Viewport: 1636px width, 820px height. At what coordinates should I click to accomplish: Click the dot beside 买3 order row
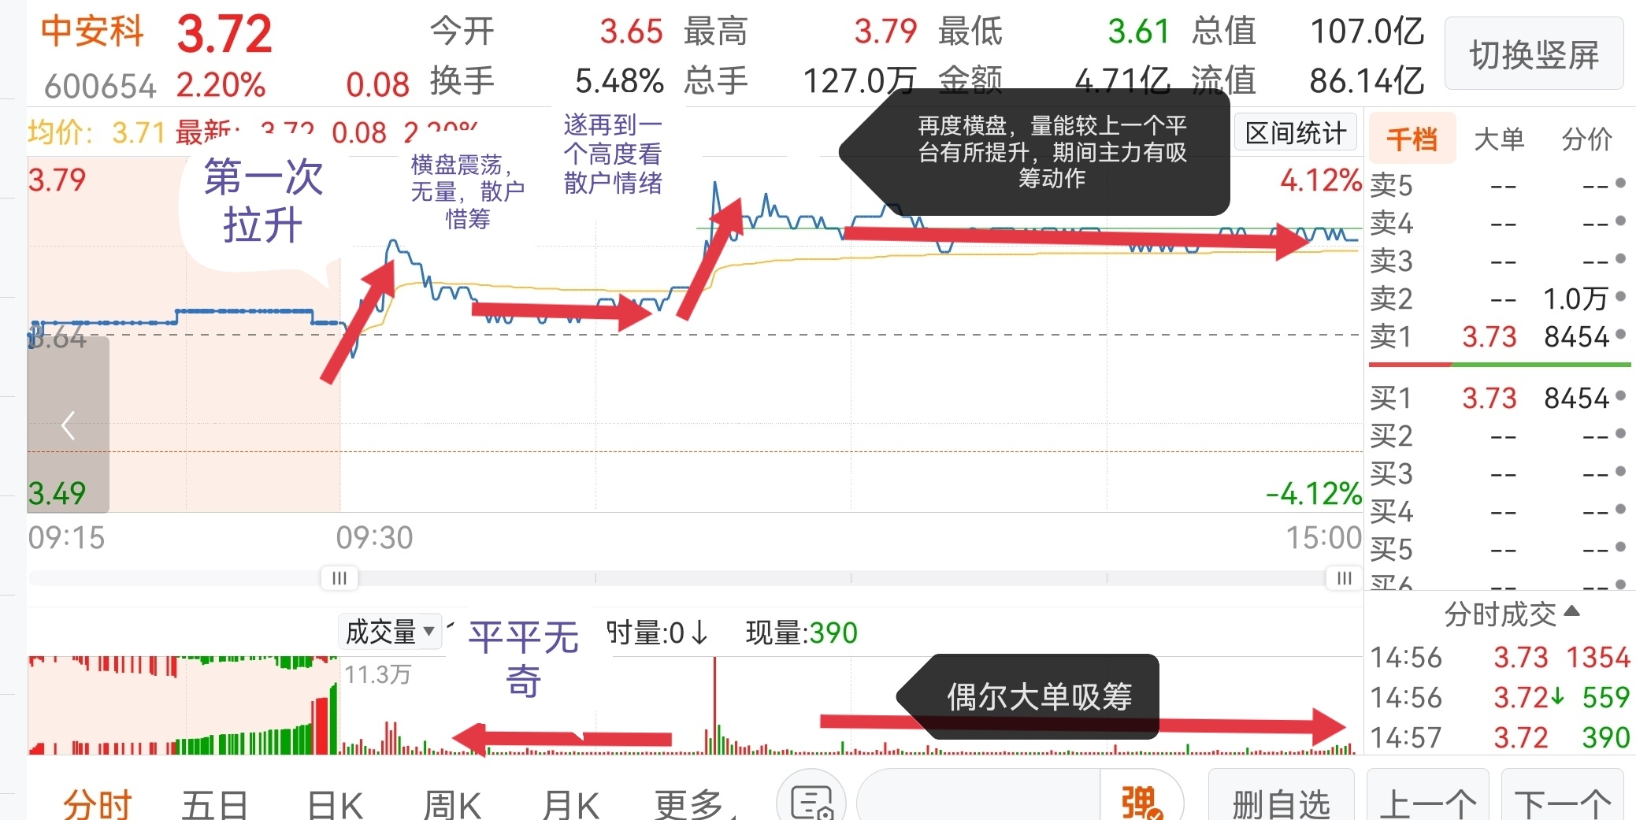point(1620,471)
